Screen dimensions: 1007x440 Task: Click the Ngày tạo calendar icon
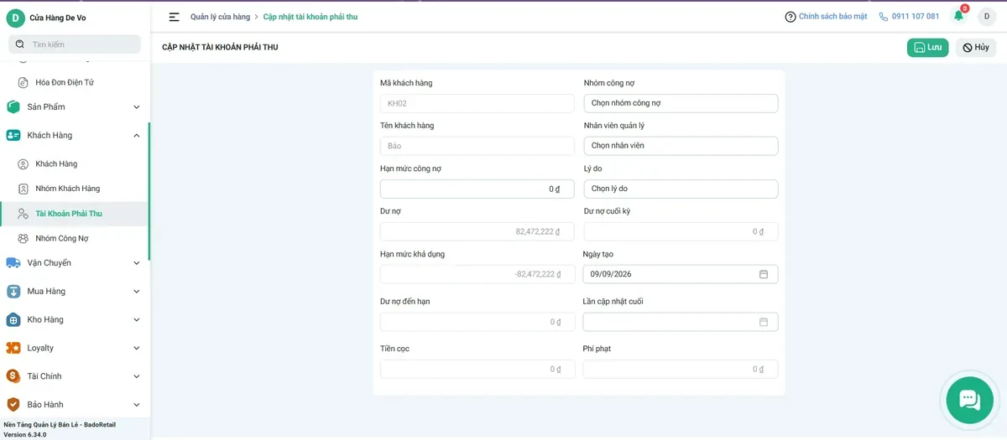point(764,274)
